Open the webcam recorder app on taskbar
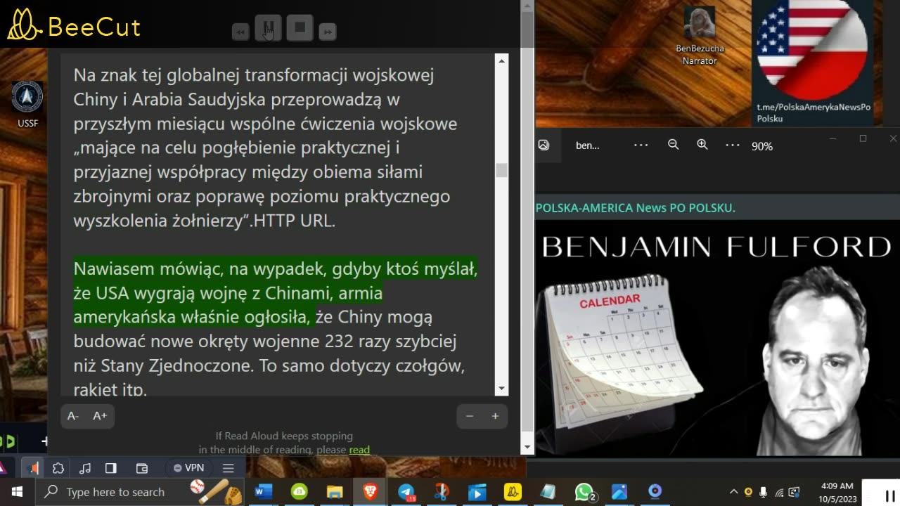This screenshot has height=506, width=900. 655,492
